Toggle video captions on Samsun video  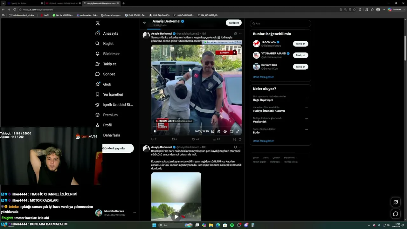[213, 131]
